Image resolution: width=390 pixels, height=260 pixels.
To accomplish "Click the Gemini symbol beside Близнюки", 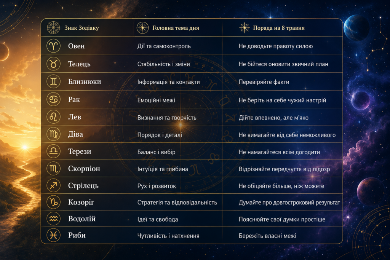I will click(x=53, y=81).
